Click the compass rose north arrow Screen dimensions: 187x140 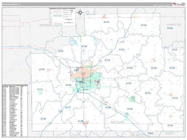(x=80, y=12)
